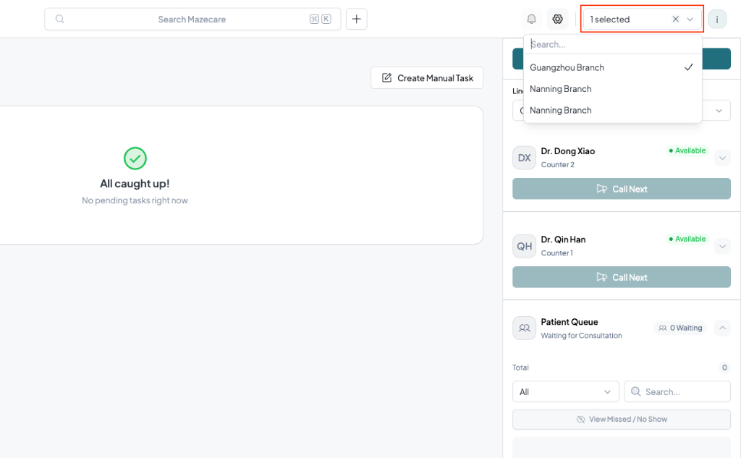
Task: Click the Patient Queue people icon
Action: pyautogui.click(x=524, y=328)
